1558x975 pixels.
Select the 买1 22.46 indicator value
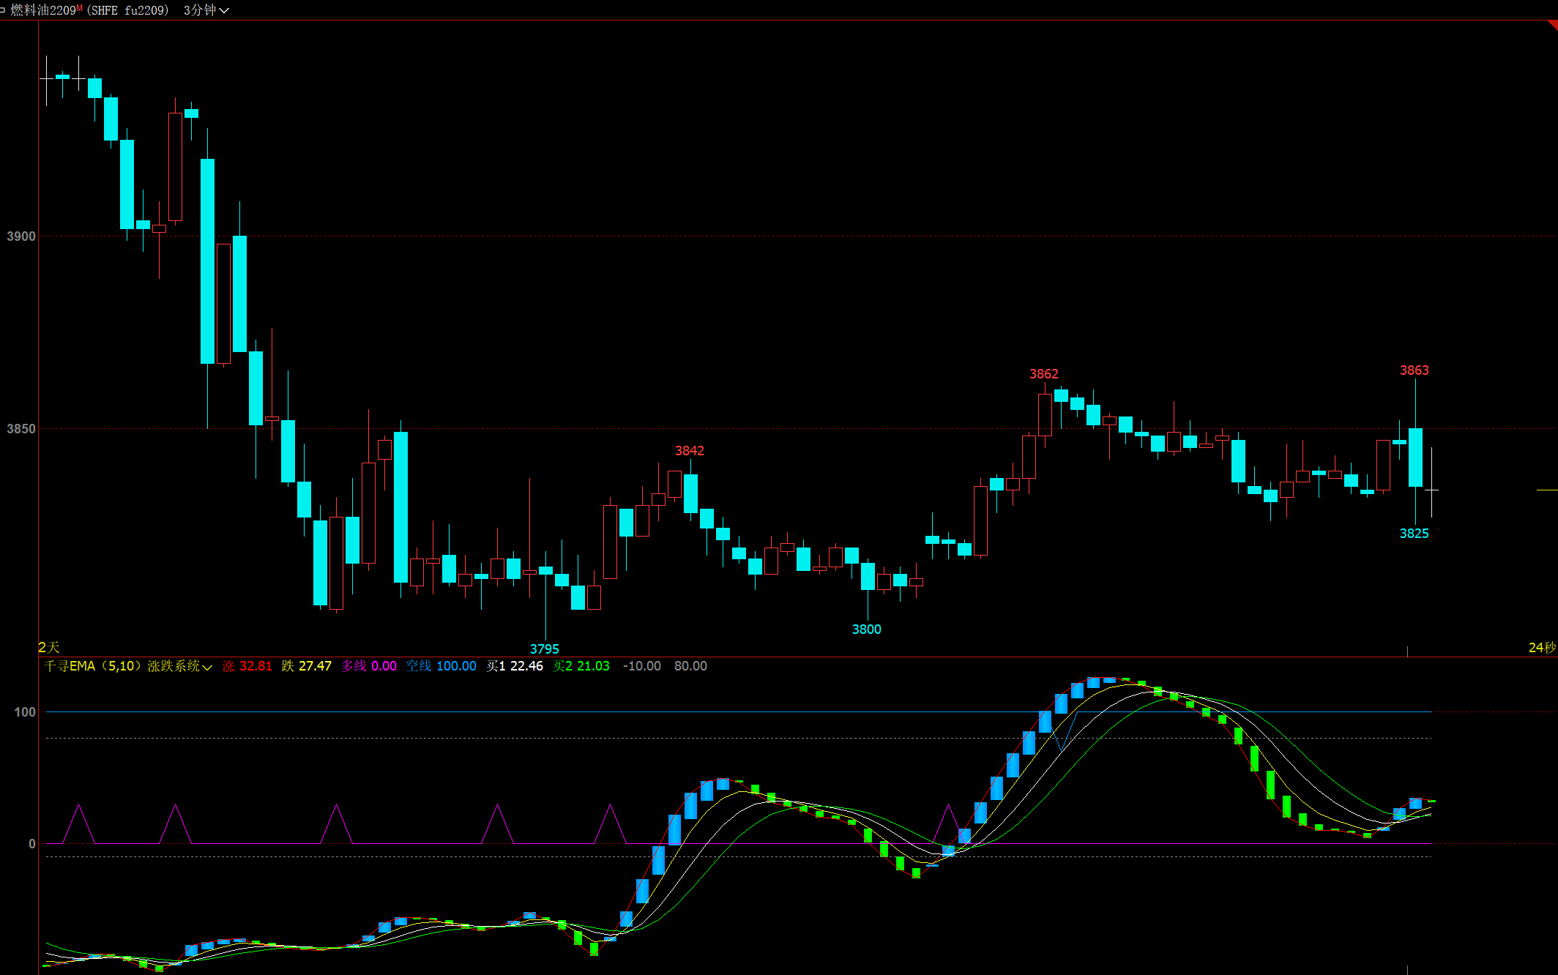515,666
